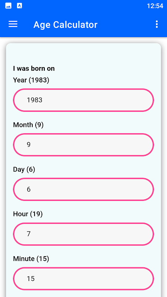Focus the Minute field containing 15

pos(83,279)
